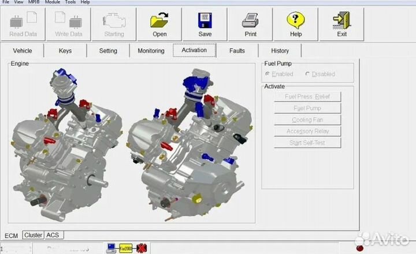Screen dimensions: 416x254
Task: Select the Cluster tab at bottom
Action: 33,235
